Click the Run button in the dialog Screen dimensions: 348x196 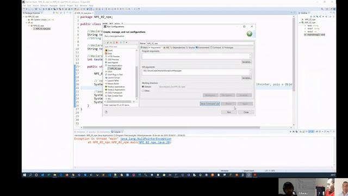coord(229,112)
